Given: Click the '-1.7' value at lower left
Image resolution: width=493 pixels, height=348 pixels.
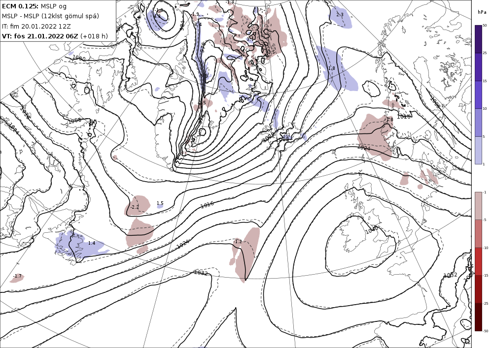Looking at the screenshot, I should pyautogui.click(x=17, y=276).
